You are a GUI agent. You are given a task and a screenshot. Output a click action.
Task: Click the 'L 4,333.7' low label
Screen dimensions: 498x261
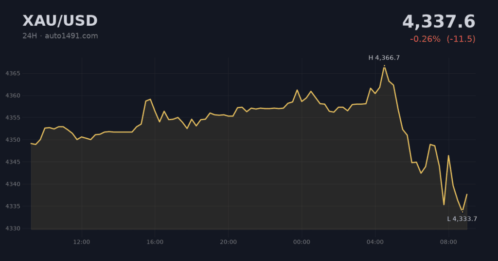[462, 219]
